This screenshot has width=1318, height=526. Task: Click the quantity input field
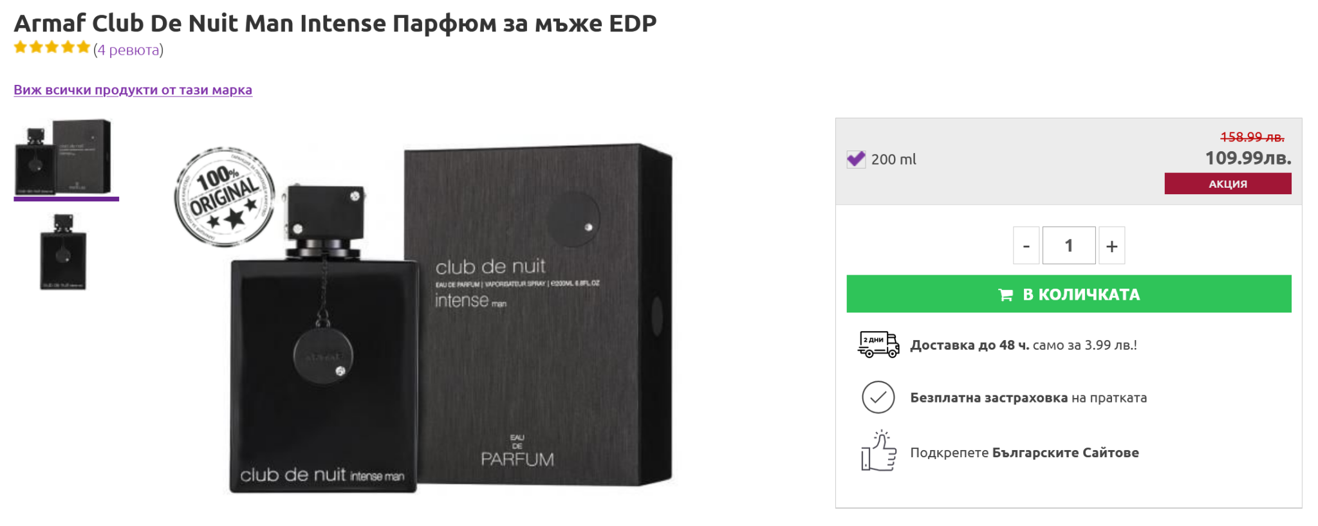1069,245
